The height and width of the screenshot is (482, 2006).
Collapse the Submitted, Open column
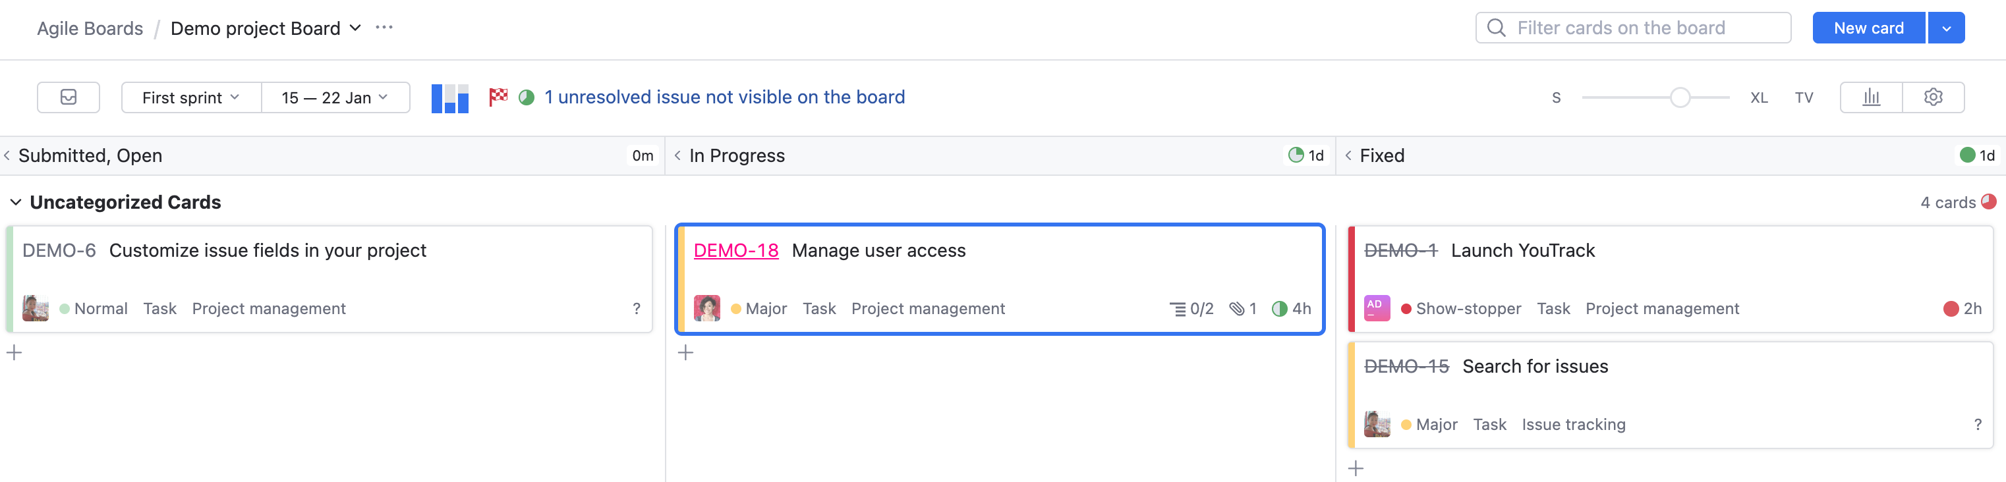click(x=7, y=156)
